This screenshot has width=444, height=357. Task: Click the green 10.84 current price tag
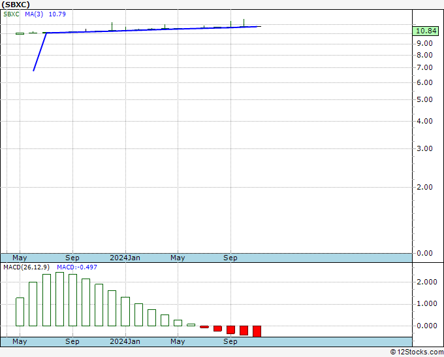coord(426,31)
